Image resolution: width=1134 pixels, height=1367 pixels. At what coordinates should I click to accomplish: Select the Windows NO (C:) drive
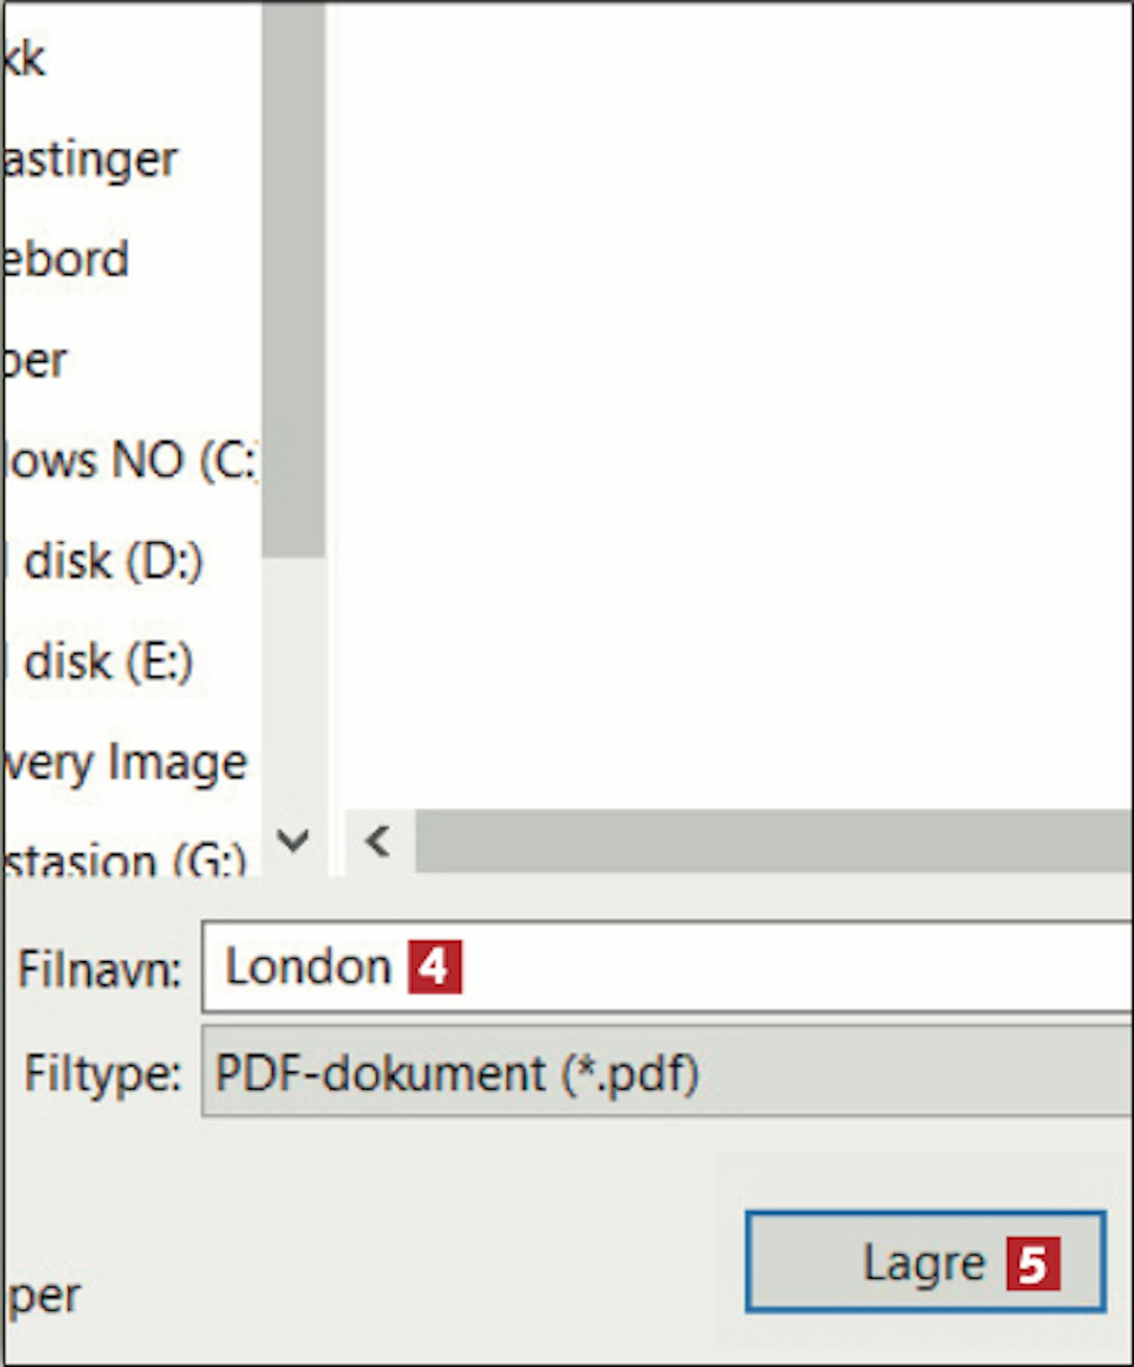point(129,460)
